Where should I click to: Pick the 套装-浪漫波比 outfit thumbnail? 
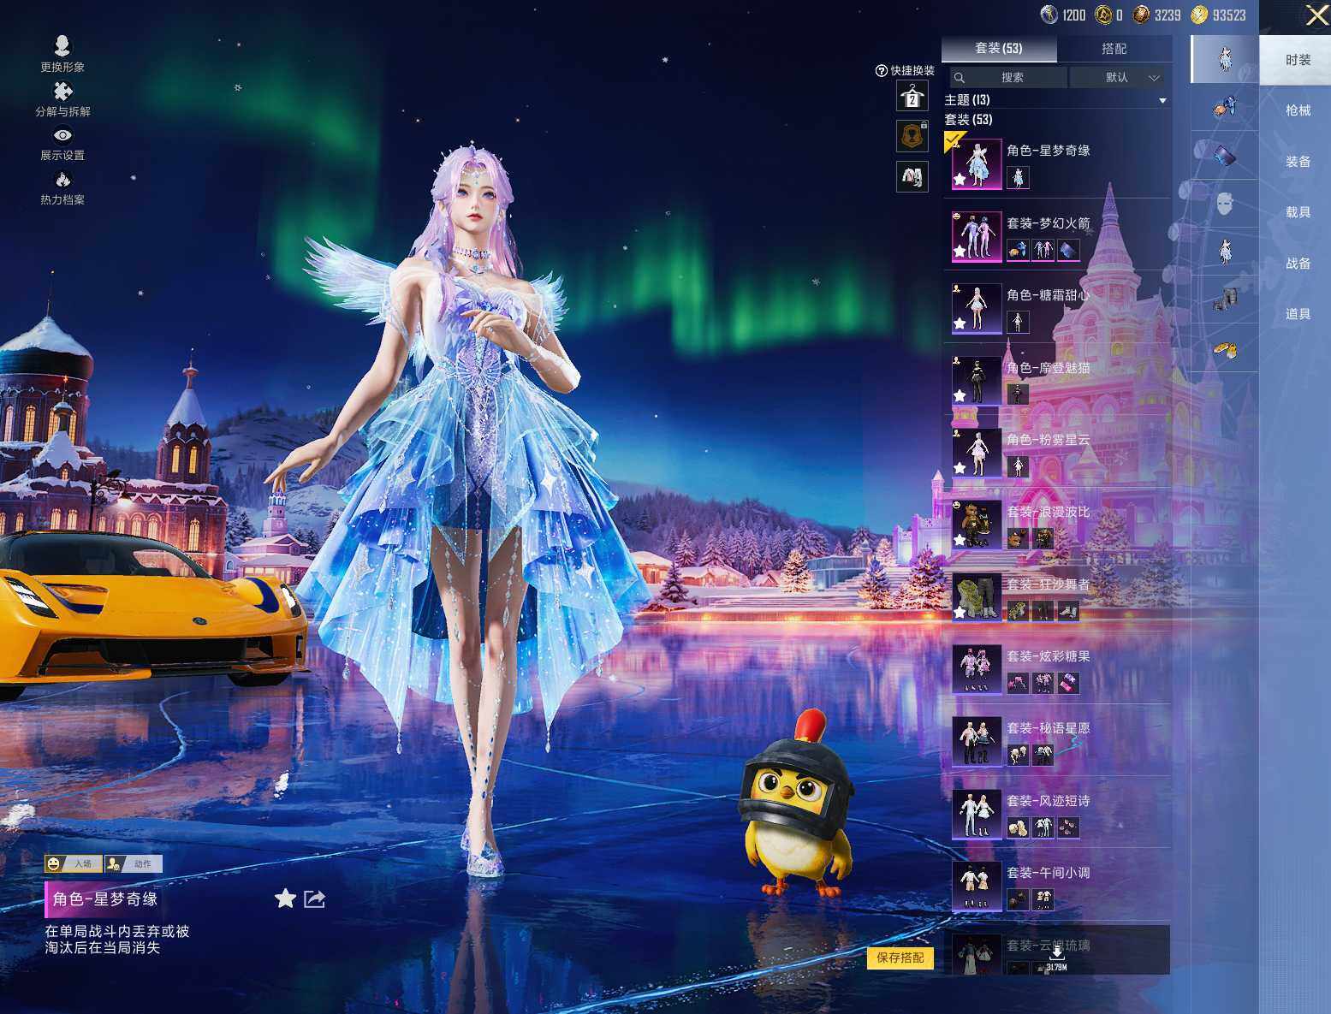[x=977, y=525]
